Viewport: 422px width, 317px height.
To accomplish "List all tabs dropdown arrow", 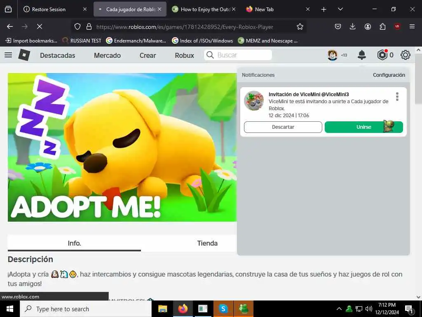I will (340, 9).
